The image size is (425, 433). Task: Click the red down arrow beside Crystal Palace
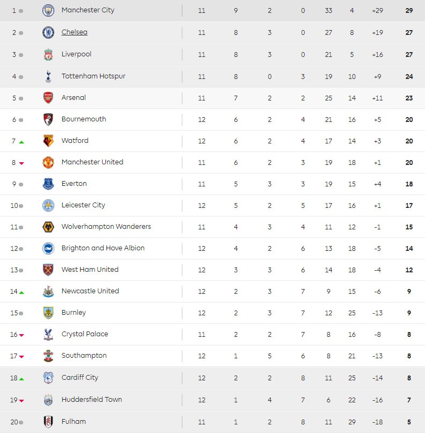click(x=21, y=335)
